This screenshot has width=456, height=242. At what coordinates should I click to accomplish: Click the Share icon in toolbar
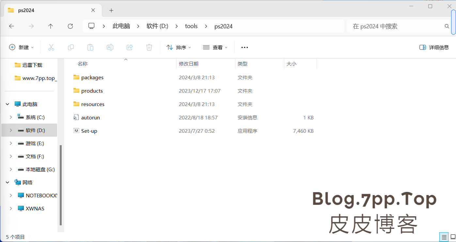(130, 47)
